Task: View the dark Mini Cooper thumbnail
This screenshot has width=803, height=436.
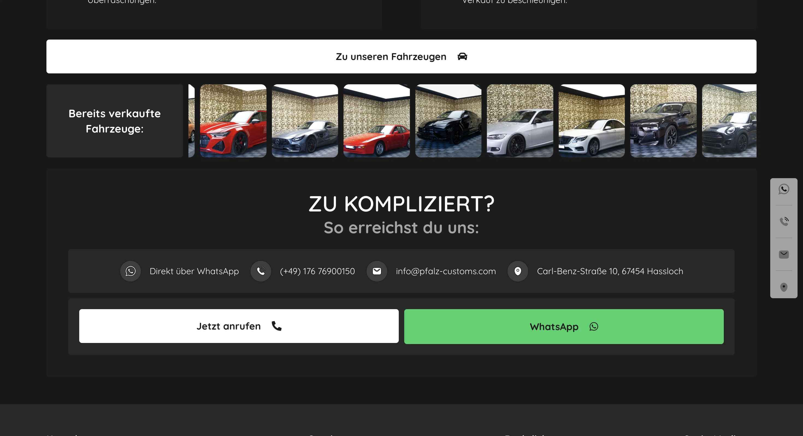Action: (x=729, y=121)
